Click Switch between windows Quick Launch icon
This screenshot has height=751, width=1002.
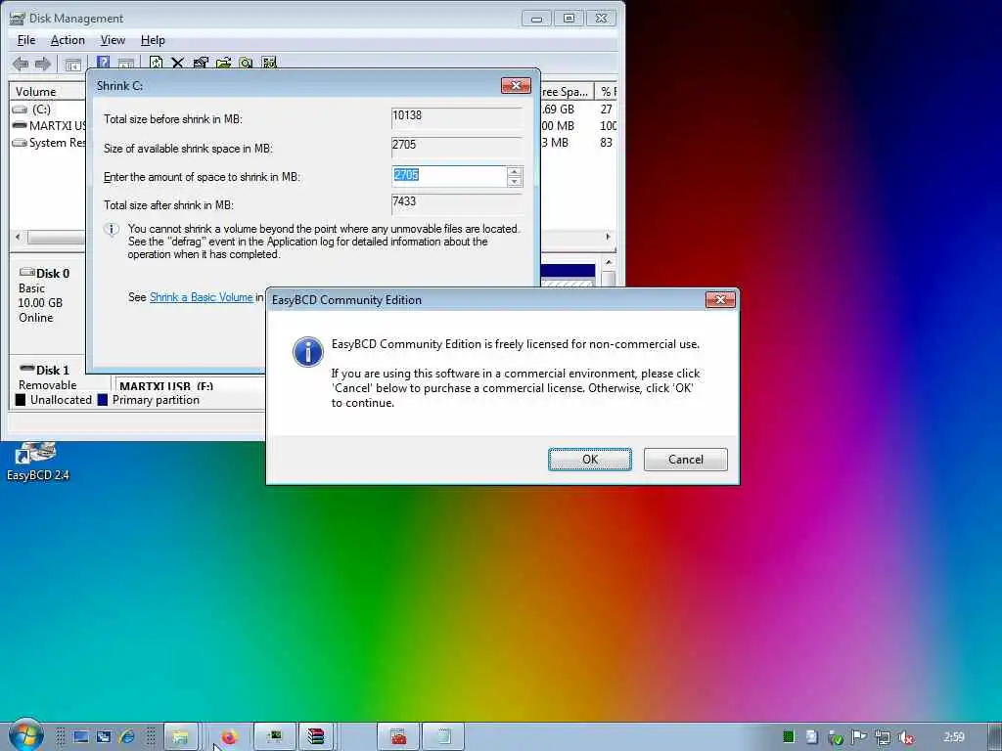point(104,737)
